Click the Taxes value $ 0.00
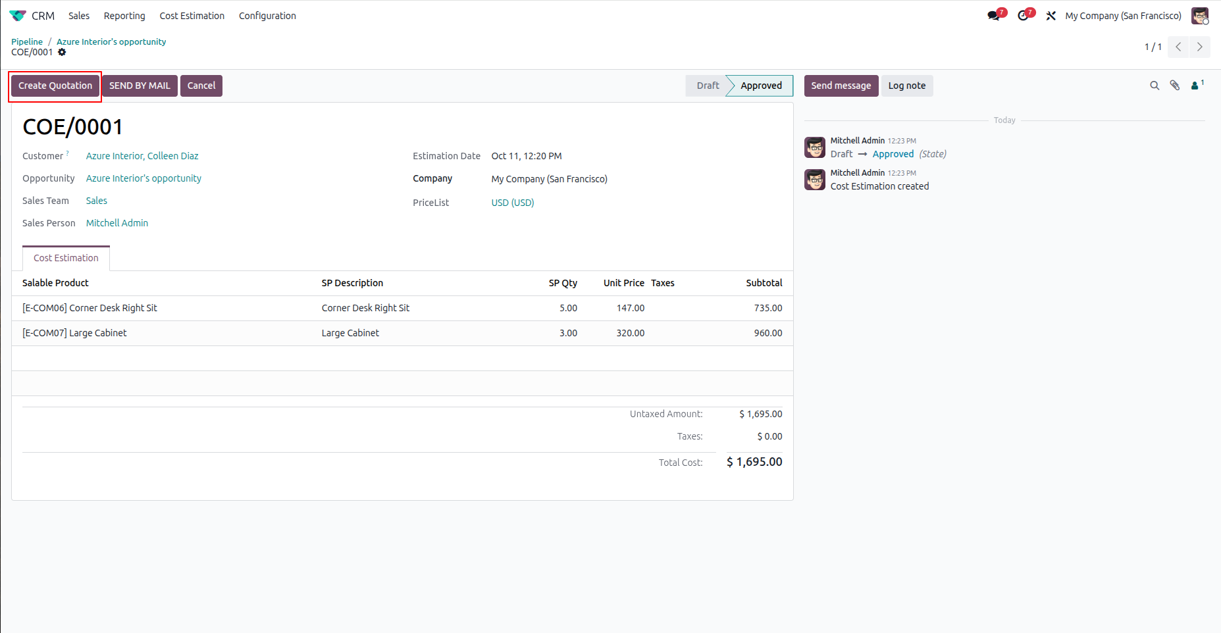The height and width of the screenshot is (633, 1221). pyautogui.click(x=769, y=436)
